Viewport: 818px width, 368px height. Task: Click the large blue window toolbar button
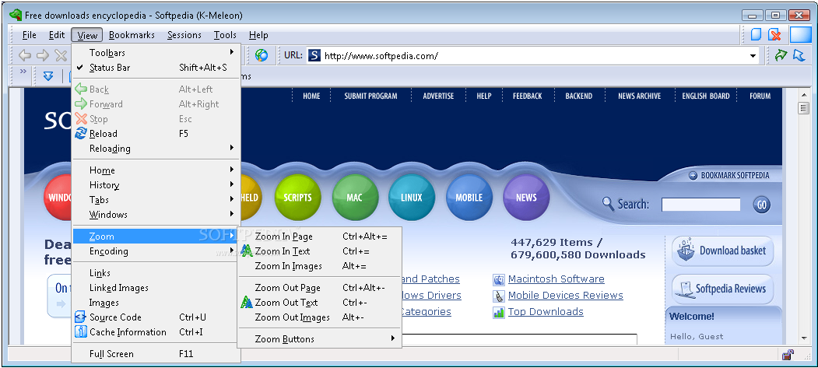801,34
